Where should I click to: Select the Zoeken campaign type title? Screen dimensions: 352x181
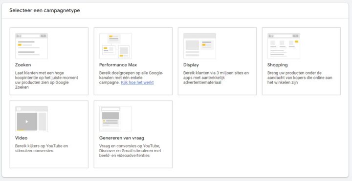(23, 65)
